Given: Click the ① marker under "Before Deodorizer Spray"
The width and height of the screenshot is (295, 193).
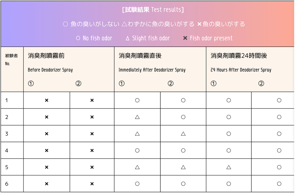Looking at the screenshot, I should 31,84.
